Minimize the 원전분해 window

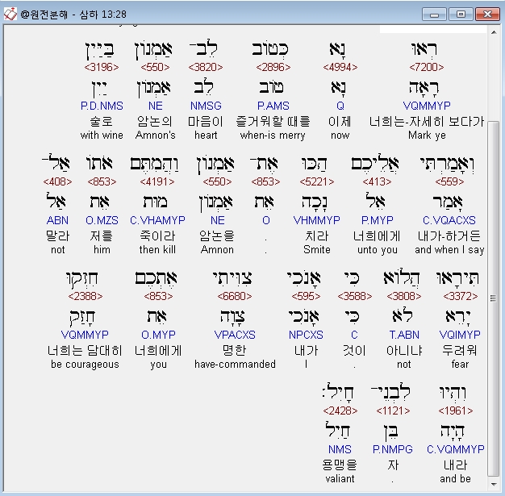tap(434, 15)
